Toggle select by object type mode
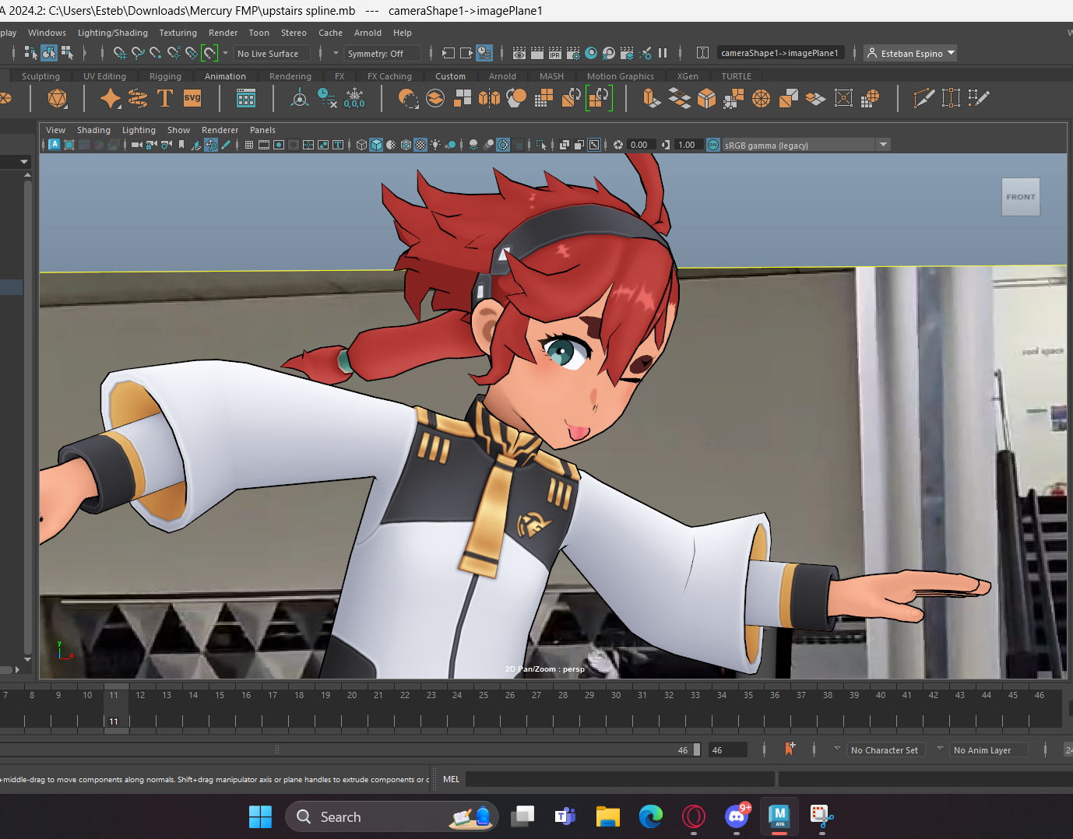Image resolution: width=1073 pixels, height=839 pixels. [49, 53]
